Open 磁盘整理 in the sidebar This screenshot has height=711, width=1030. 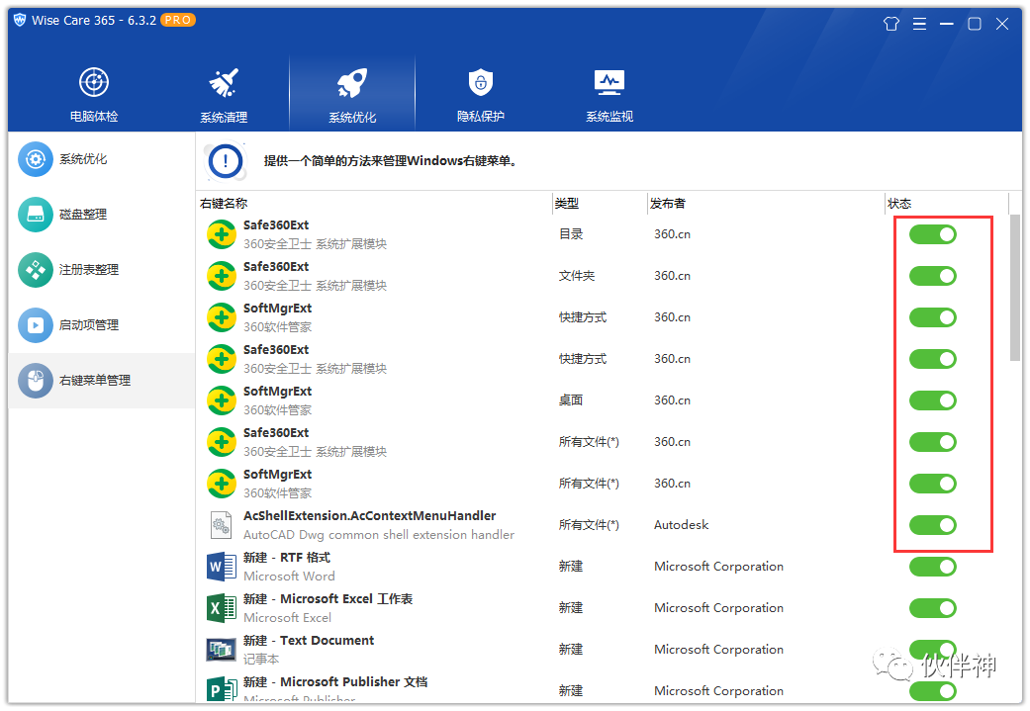pos(102,214)
